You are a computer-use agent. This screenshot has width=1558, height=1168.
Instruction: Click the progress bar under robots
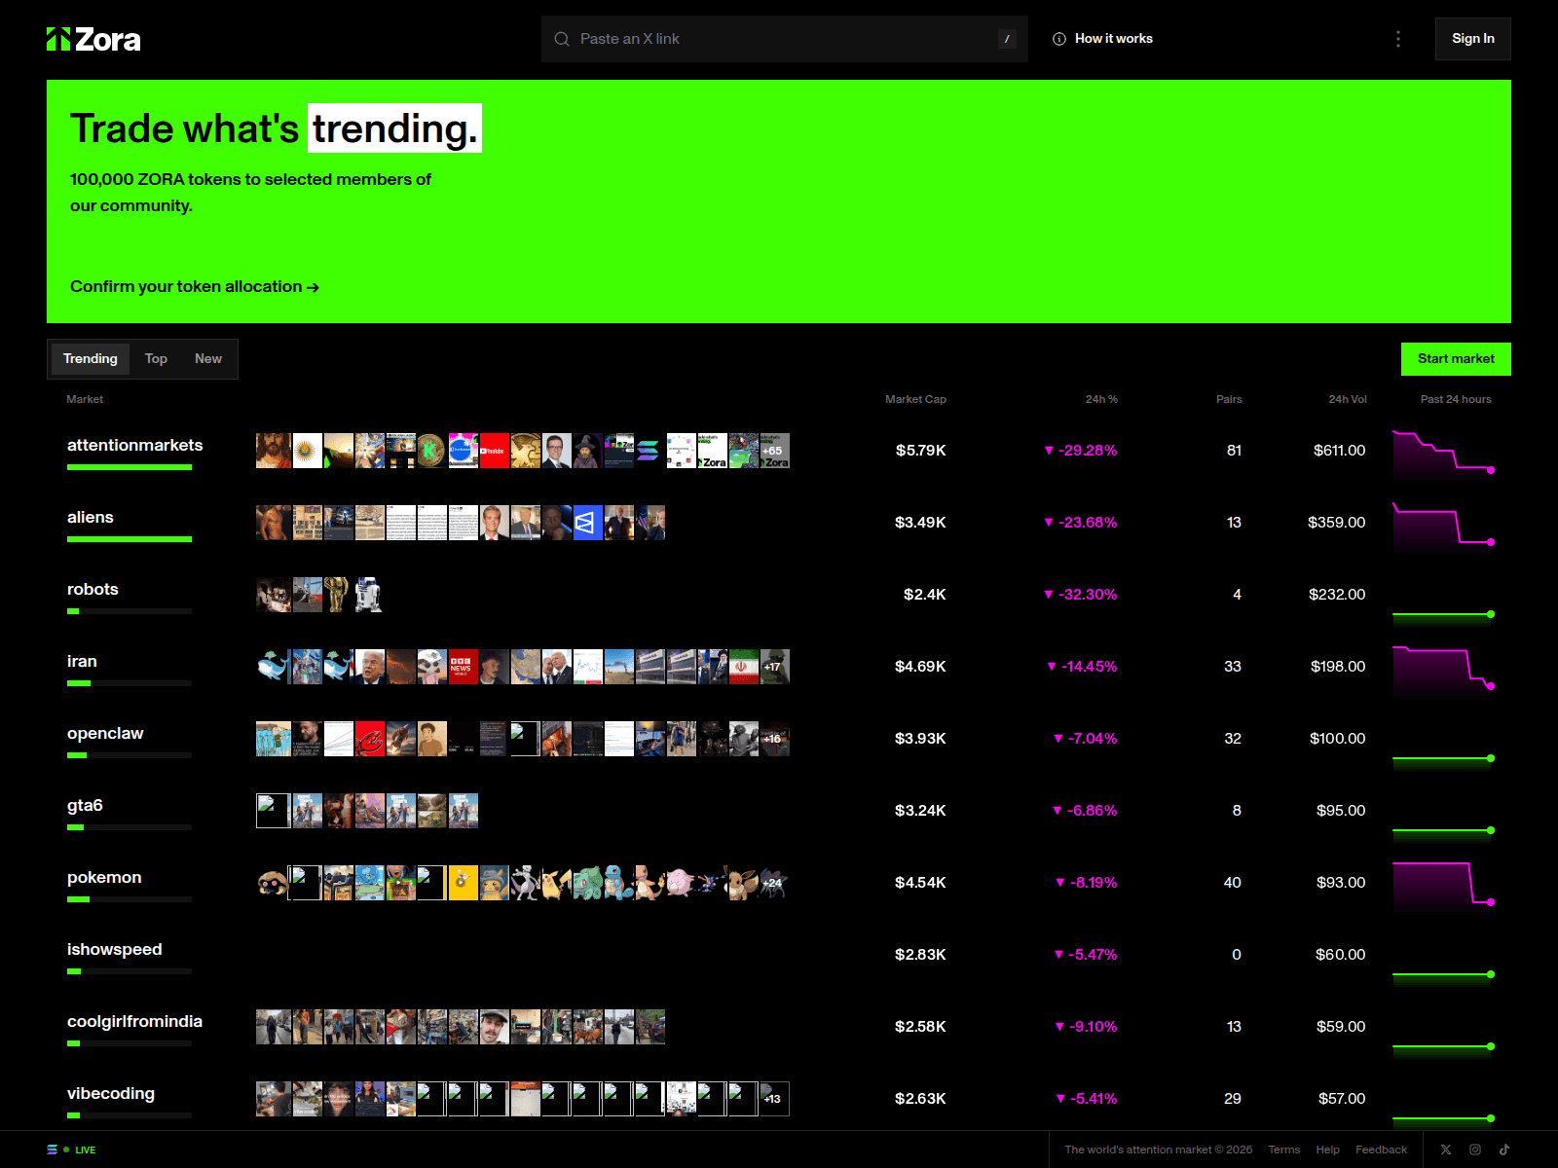pos(130,611)
